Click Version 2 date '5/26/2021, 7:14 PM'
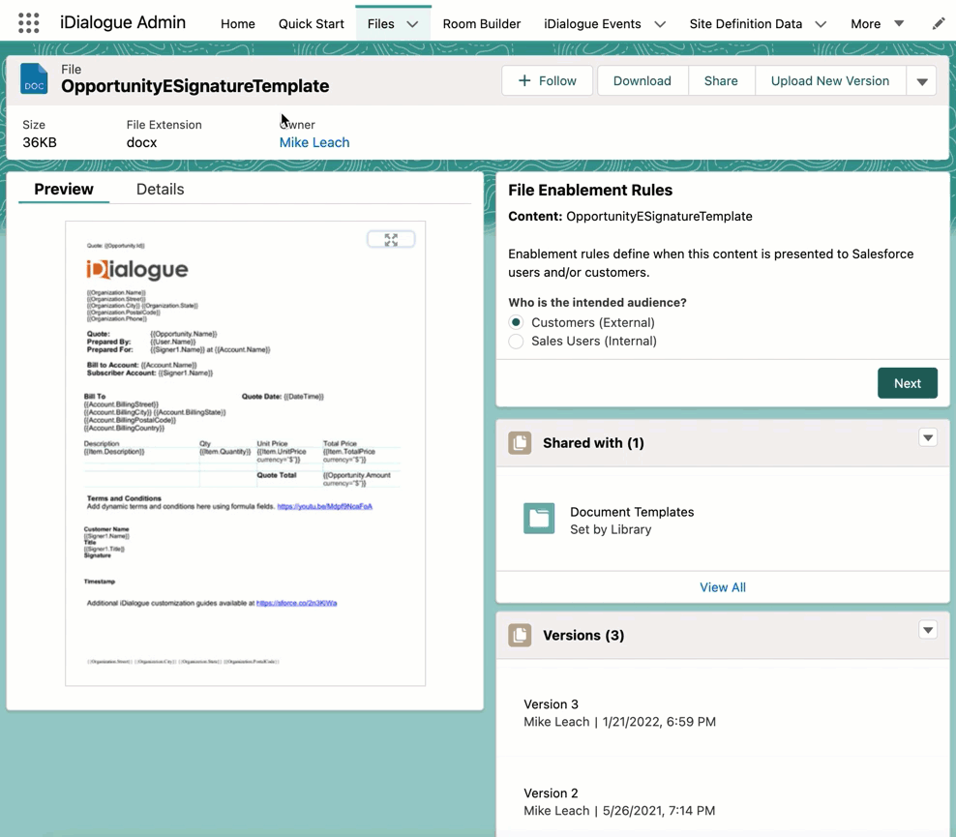 (659, 811)
